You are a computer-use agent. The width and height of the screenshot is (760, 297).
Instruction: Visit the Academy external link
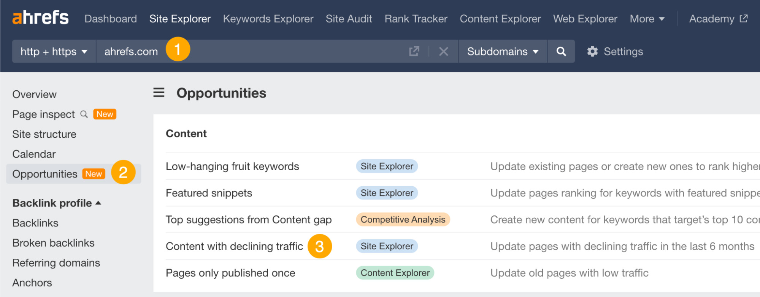718,19
